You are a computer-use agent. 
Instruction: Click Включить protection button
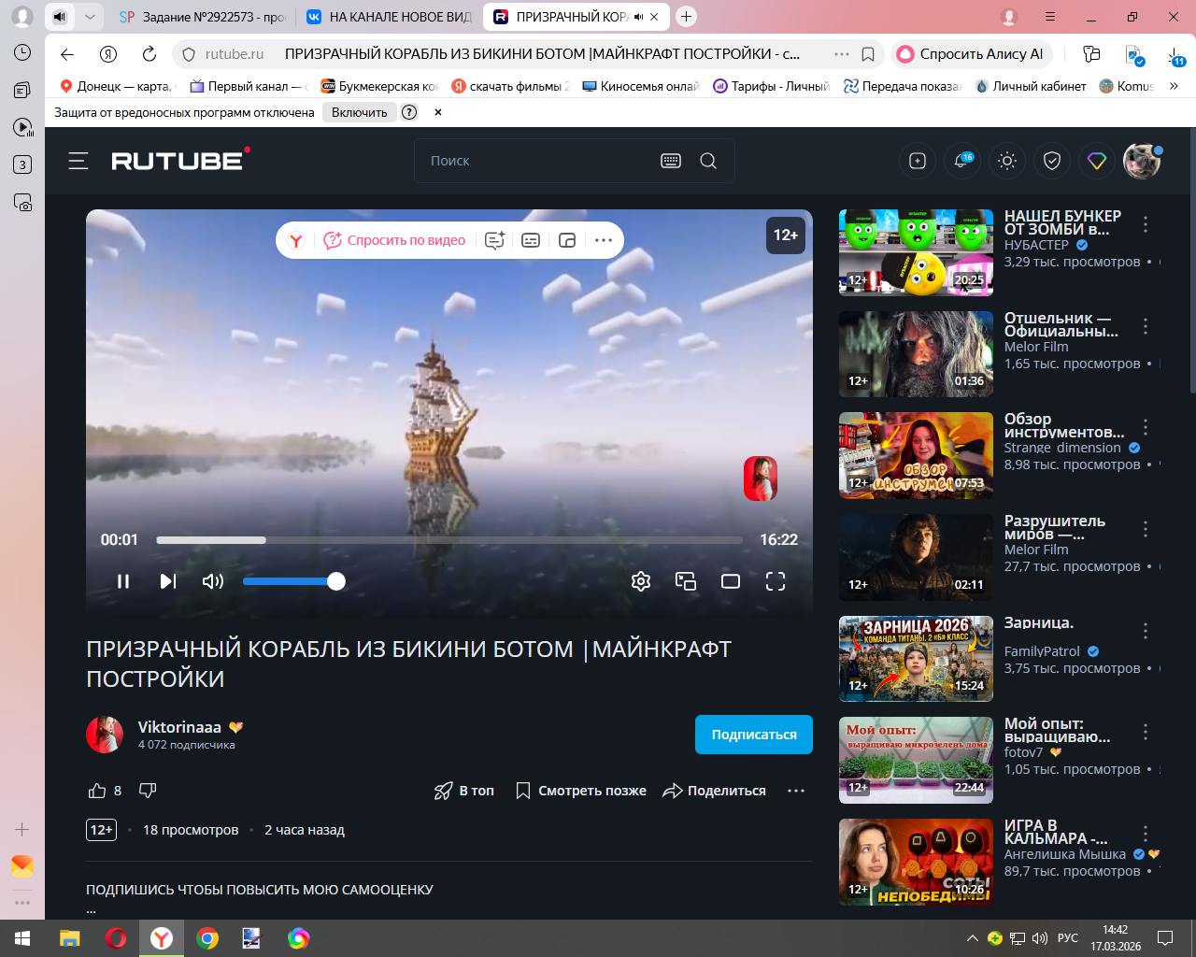360,112
